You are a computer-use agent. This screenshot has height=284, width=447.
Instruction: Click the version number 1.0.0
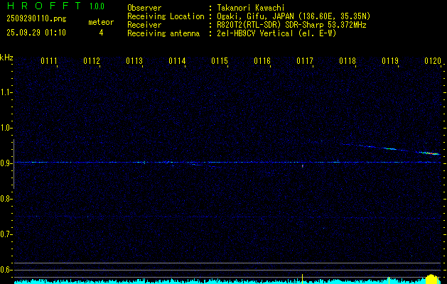97,6
